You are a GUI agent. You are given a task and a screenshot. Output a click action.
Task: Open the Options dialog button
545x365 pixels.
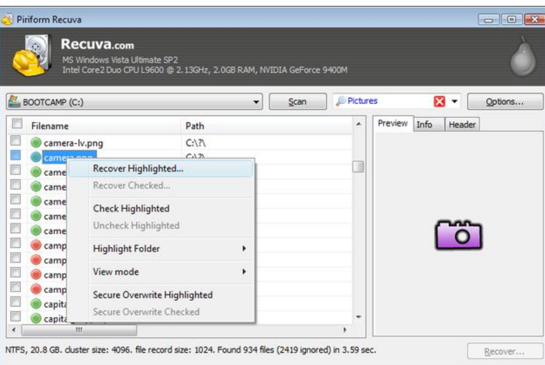pos(505,102)
